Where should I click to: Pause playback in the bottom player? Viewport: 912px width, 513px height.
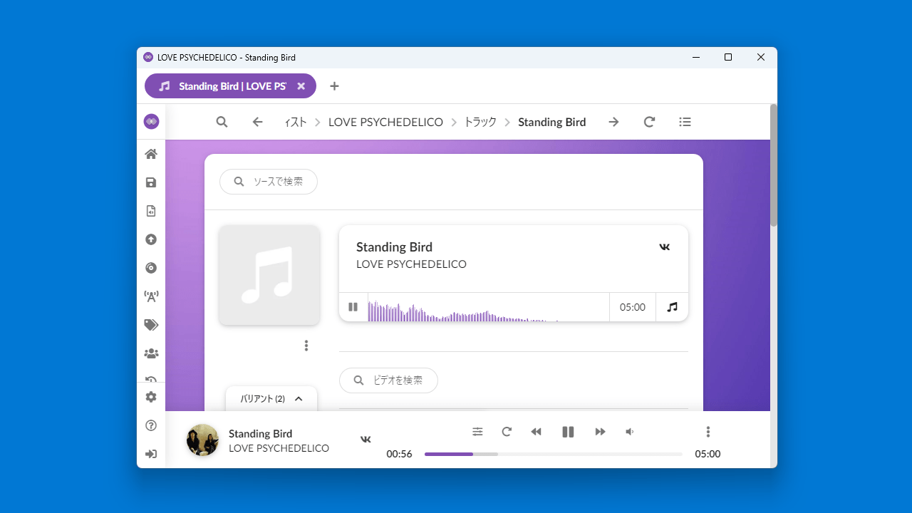coord(568,432)
